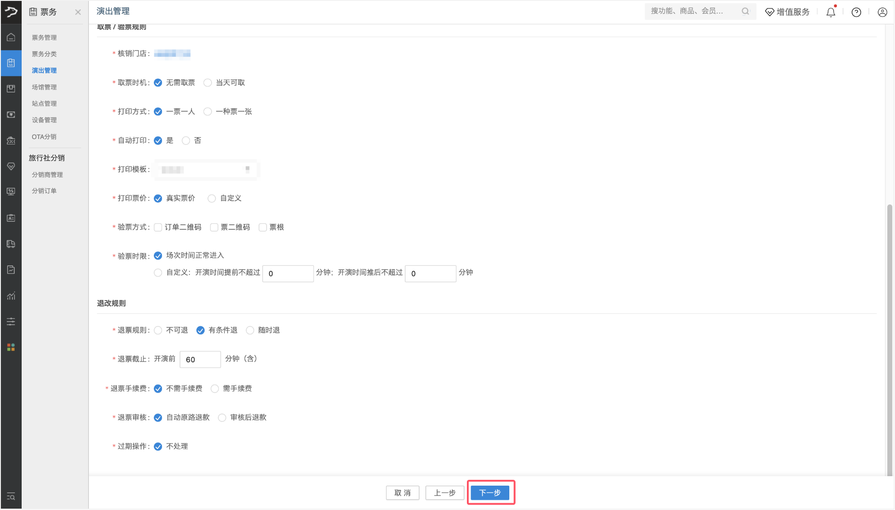Click the notification bell icon

coord(830,12)
